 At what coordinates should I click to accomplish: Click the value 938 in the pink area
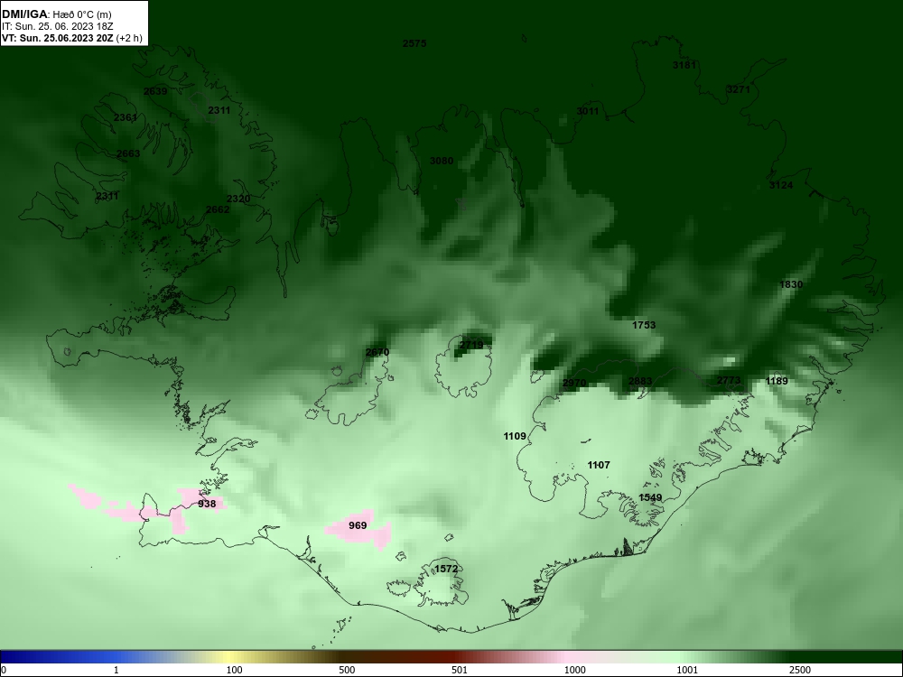207,505
